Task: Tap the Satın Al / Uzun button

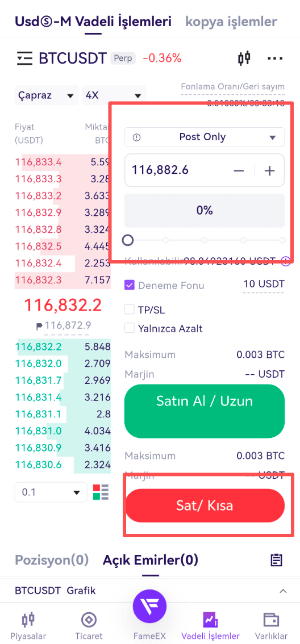Action: tap(204, 411)
